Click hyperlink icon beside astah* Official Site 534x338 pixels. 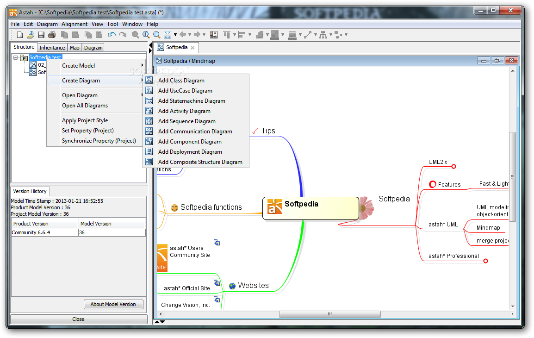tap(217, 282)
